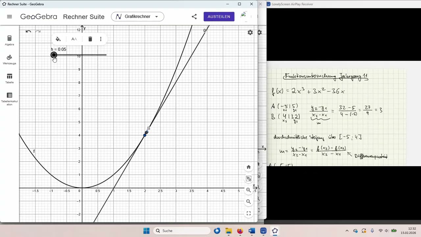The height and width of the screenshot is (237, 421).
Task: Open Firefox from the taskbar
Action: click(240, 231)
